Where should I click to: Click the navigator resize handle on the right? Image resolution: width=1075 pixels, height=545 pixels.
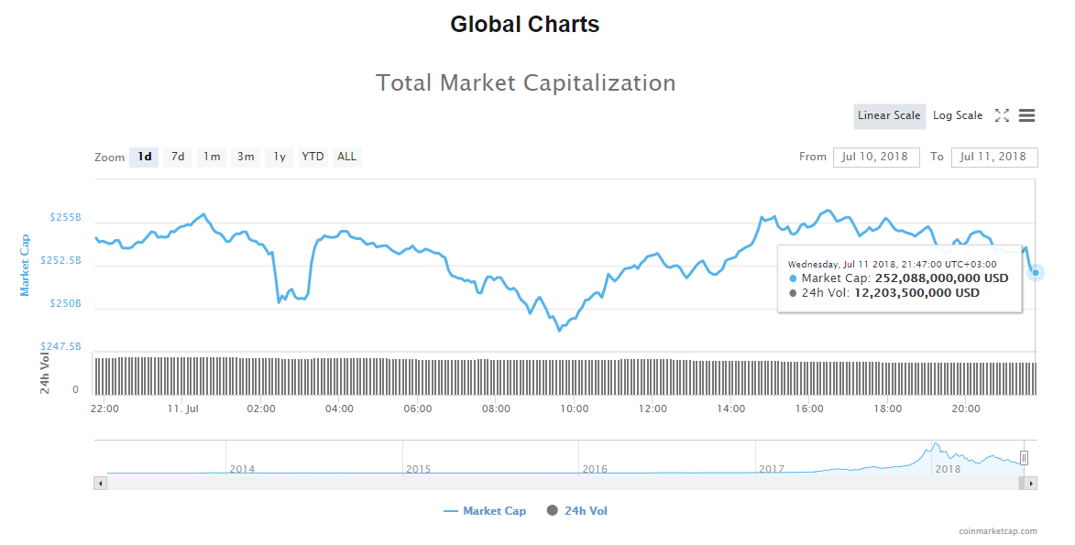(1024, 458)
